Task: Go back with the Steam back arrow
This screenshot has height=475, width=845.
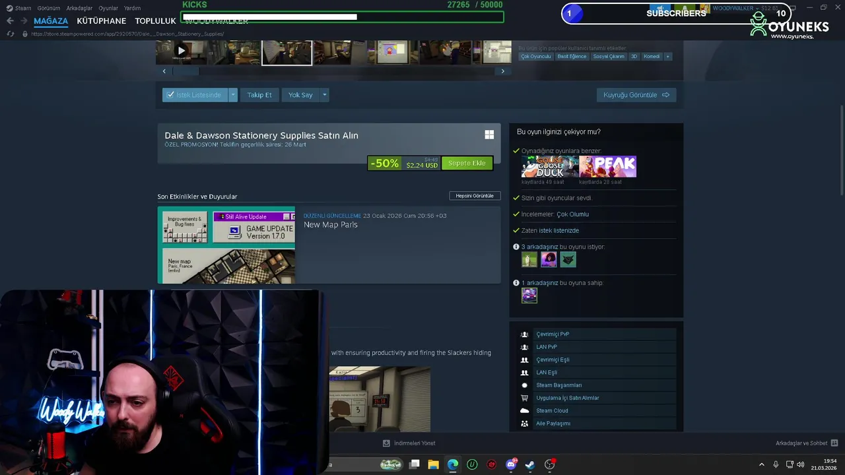Action: (x=10, y=20)
